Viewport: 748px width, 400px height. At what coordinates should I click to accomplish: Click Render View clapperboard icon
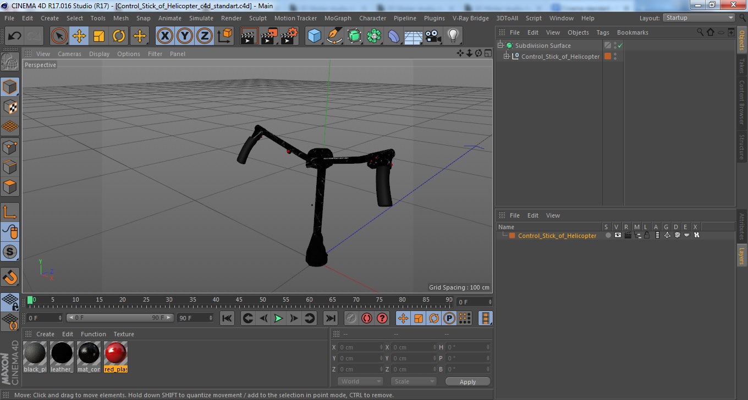point(250,36)
